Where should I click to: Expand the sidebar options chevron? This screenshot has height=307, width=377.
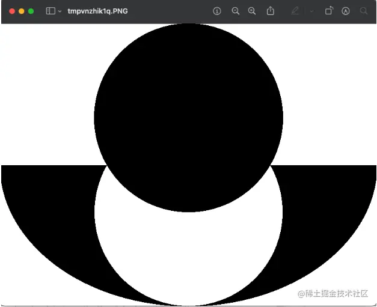(60, 11)
